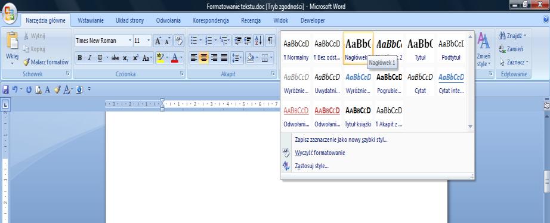Expand the Wklej paste options arrow
The height and width of the screenshot is (223, 550).
(12, 63)
